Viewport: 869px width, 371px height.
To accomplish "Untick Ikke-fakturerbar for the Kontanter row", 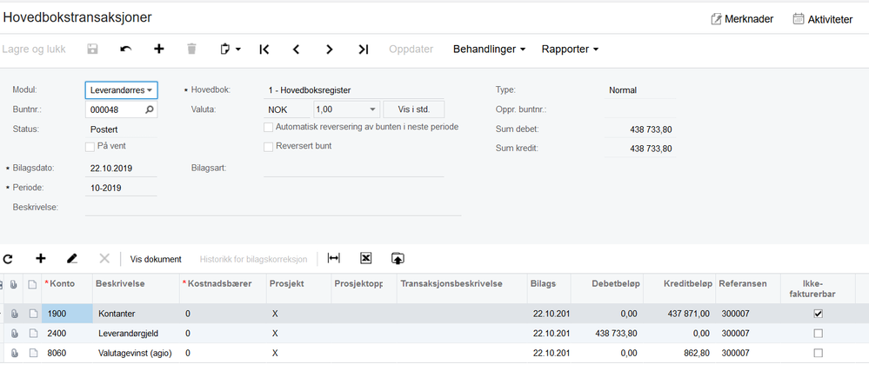I will [x=818, y=313].
